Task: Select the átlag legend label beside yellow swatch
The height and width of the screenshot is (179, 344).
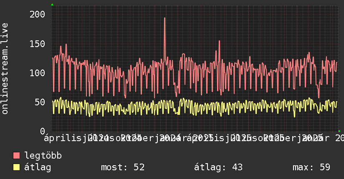Action: [x=38, y=167]
